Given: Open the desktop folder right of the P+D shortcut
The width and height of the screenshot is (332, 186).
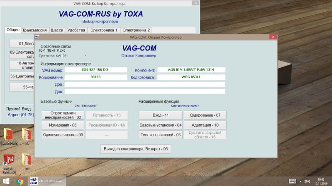Looking at the screenshot, I should tap(27, 162).
